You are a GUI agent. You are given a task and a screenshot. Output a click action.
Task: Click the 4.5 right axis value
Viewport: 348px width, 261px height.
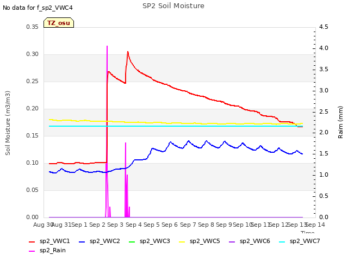pos(324,27)
